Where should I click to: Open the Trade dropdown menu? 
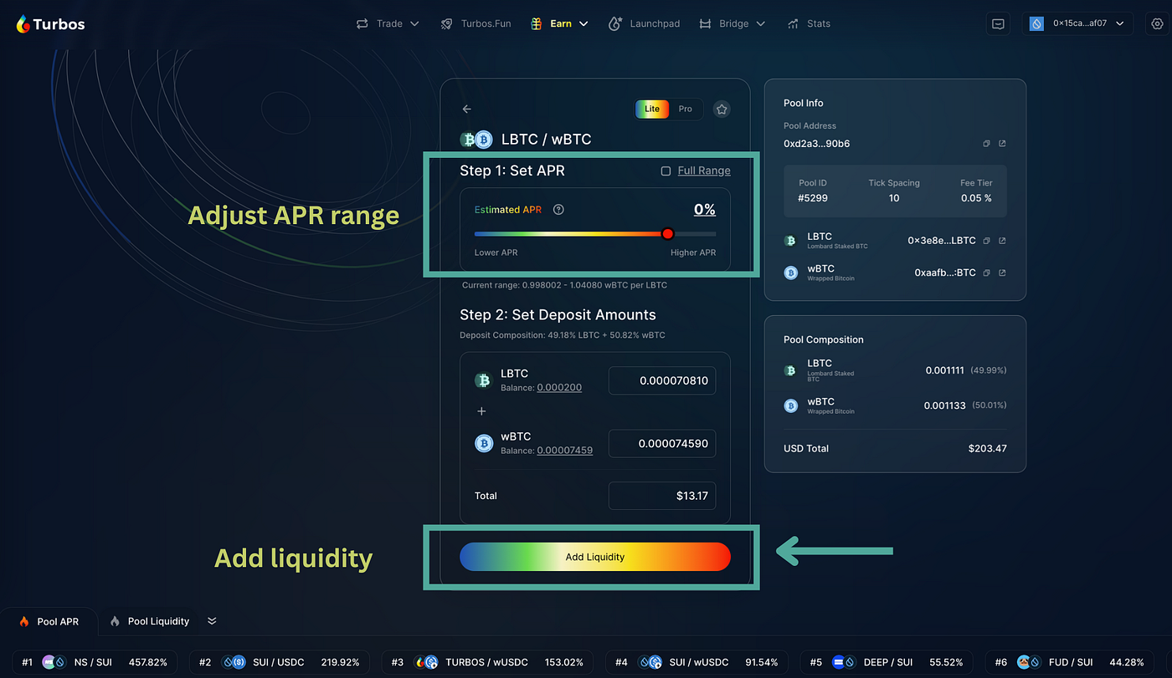click(x=388, y=23)
